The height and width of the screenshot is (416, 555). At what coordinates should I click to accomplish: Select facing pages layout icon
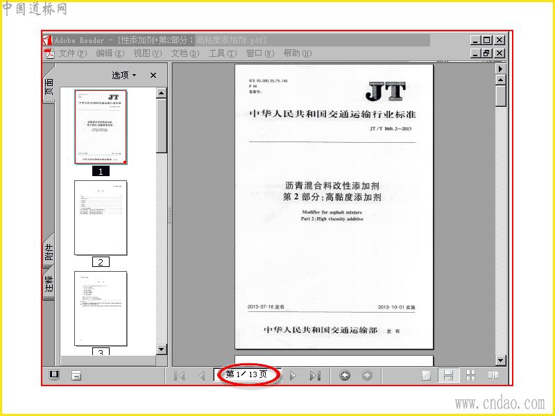coord(493,374)
